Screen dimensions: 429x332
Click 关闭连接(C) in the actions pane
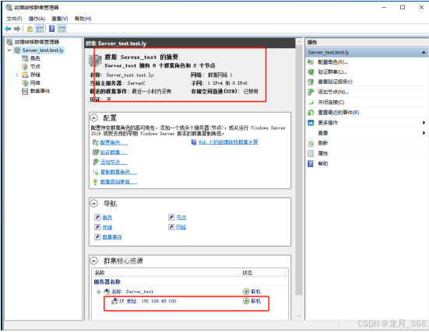[331, 102]
